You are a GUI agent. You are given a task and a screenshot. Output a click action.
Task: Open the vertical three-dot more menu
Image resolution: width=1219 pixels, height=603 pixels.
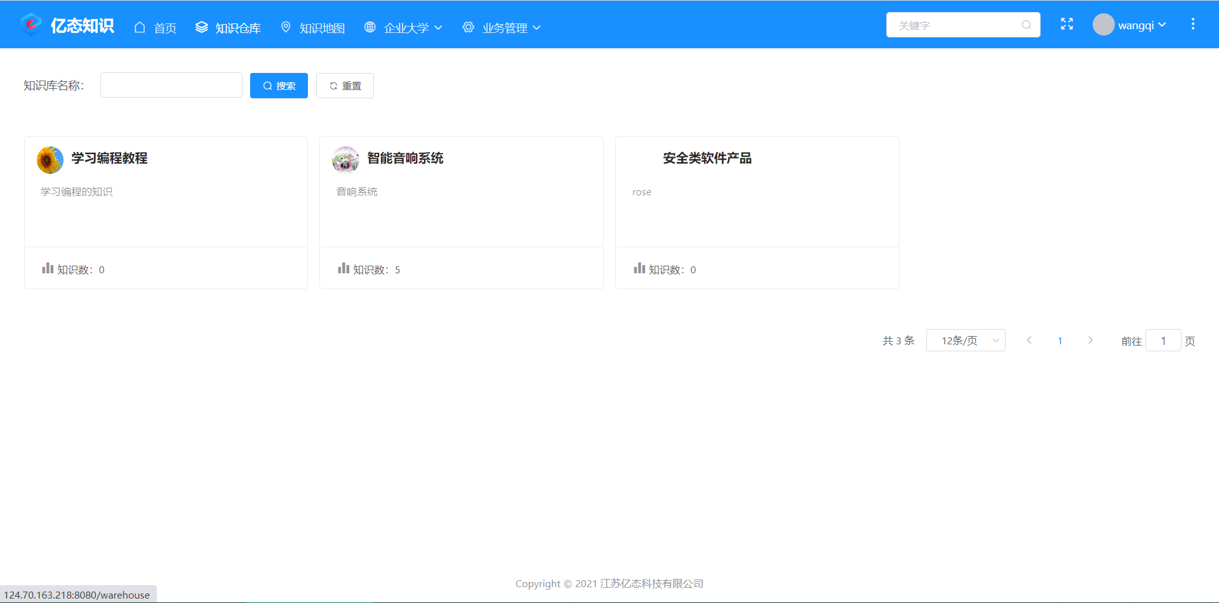1192,24
